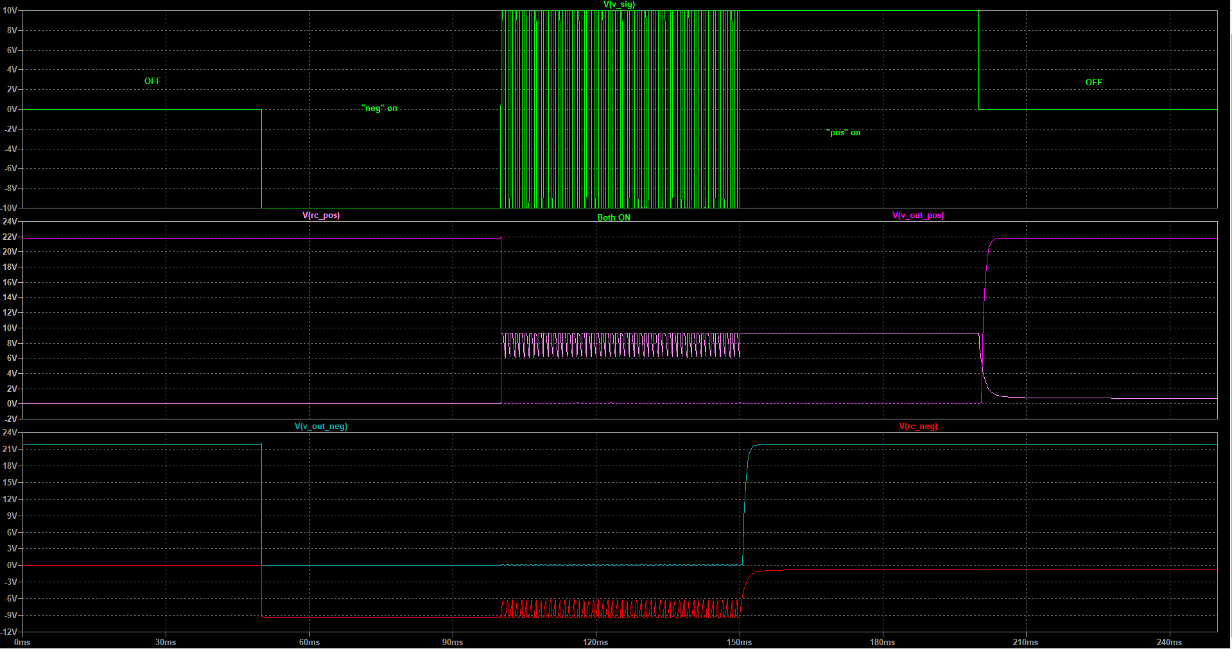Select the V(v_out_neg) trace label

[321, 426]
